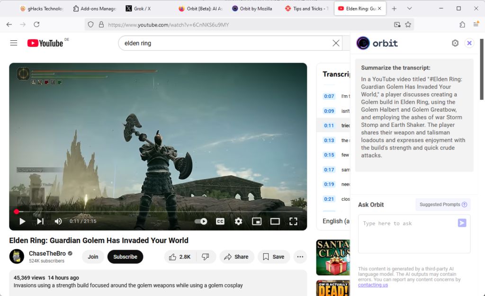Jump to transcript timestamp 0:15
This screenshot has height=296, width=485.
(x=329, y=155)
